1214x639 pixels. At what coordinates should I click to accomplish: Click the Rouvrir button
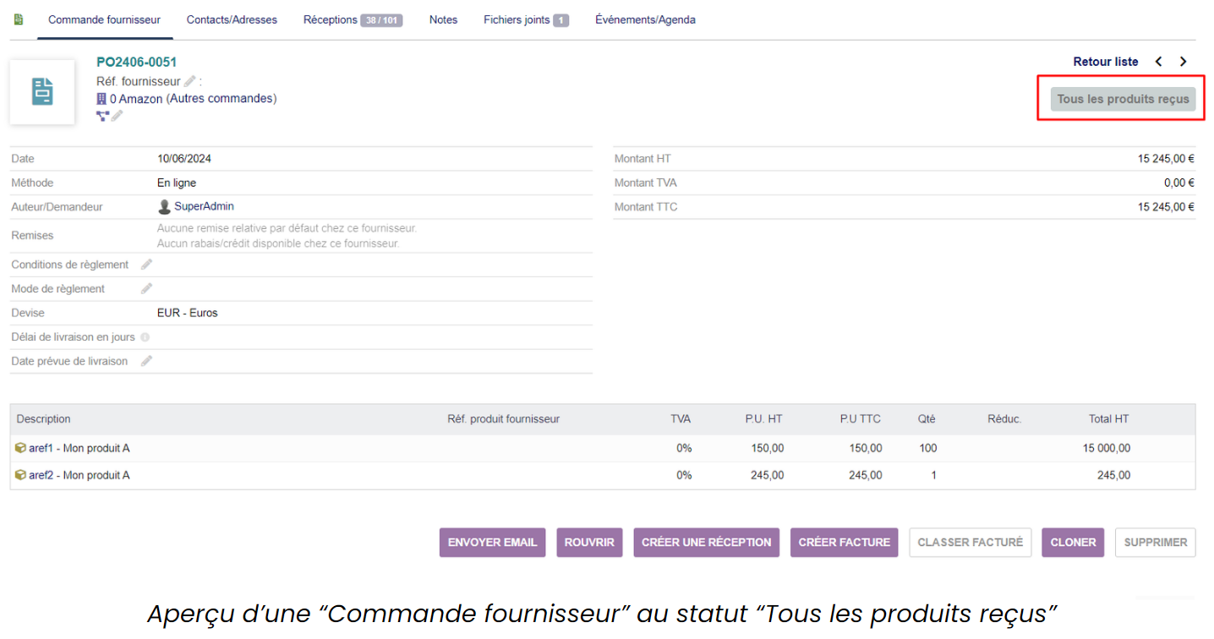coord(589,543)
